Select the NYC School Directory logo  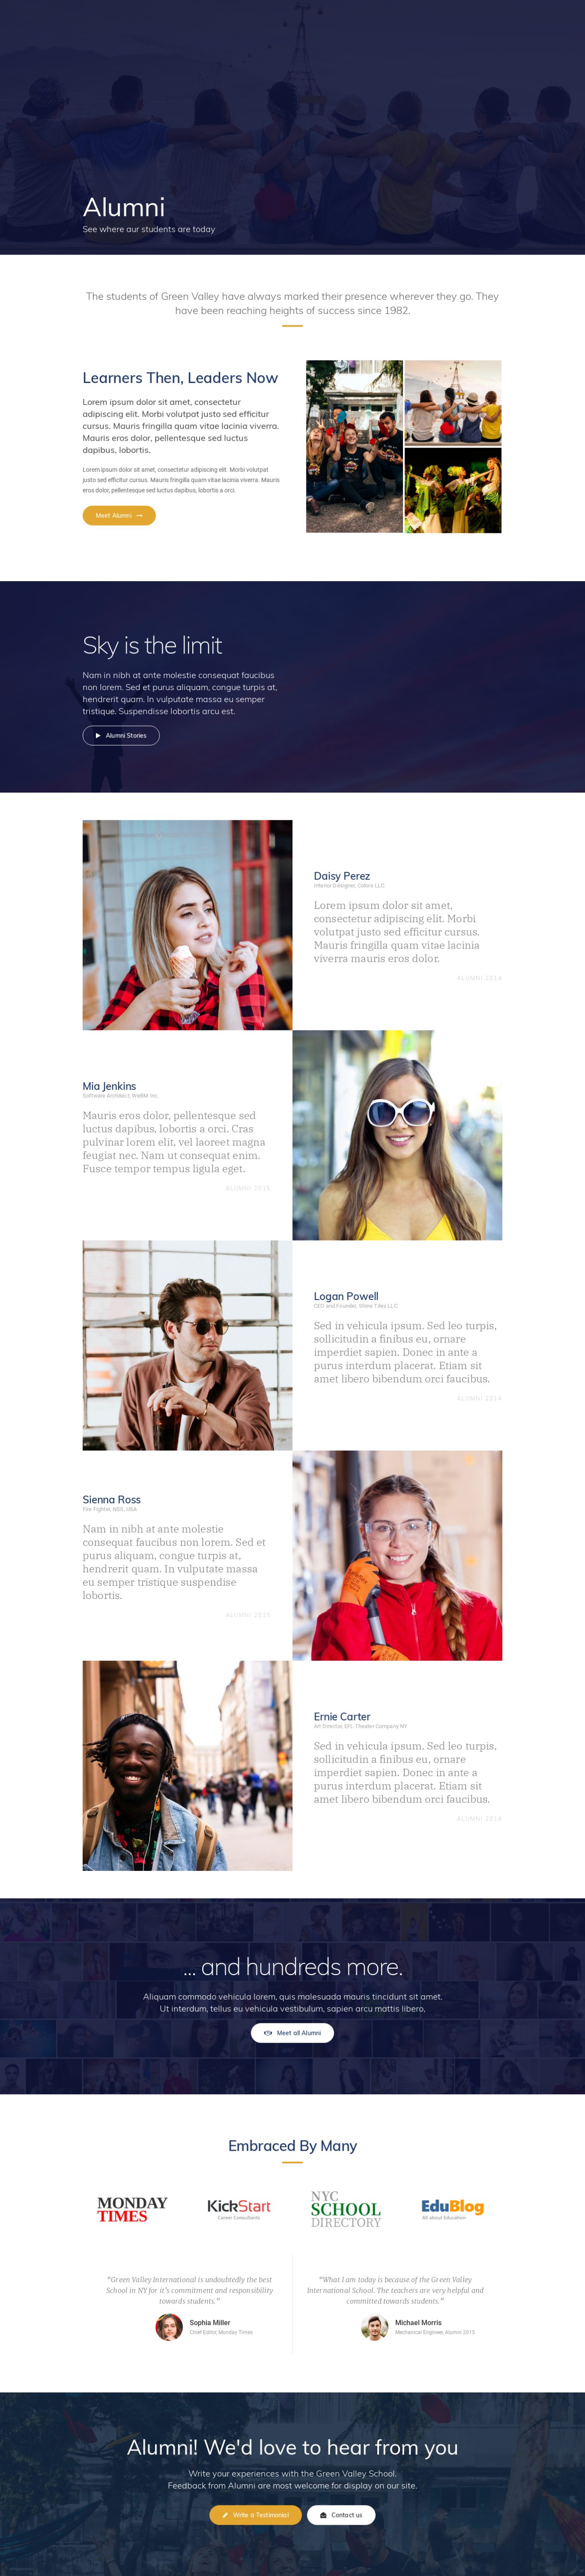coord(345,2209)
